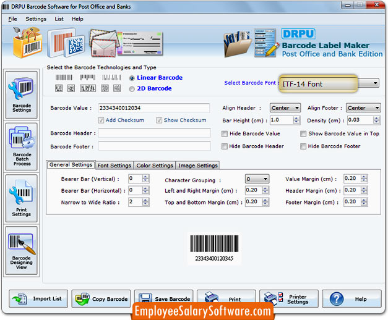Click the first linear barcode sample icon

pos(64,78)
